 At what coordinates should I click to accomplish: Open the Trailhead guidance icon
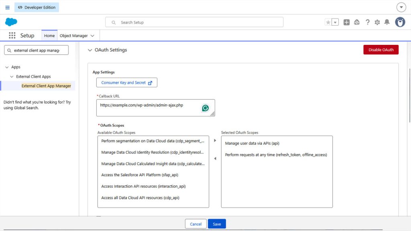357,22
